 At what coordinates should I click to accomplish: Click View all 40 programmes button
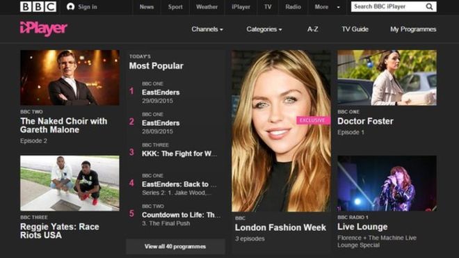point(175,247)
